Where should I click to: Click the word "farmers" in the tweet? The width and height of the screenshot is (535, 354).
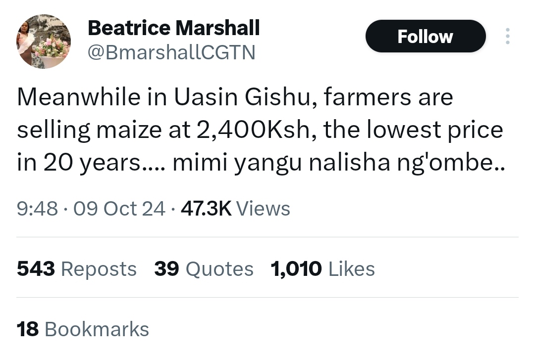[x=367, y=97]
